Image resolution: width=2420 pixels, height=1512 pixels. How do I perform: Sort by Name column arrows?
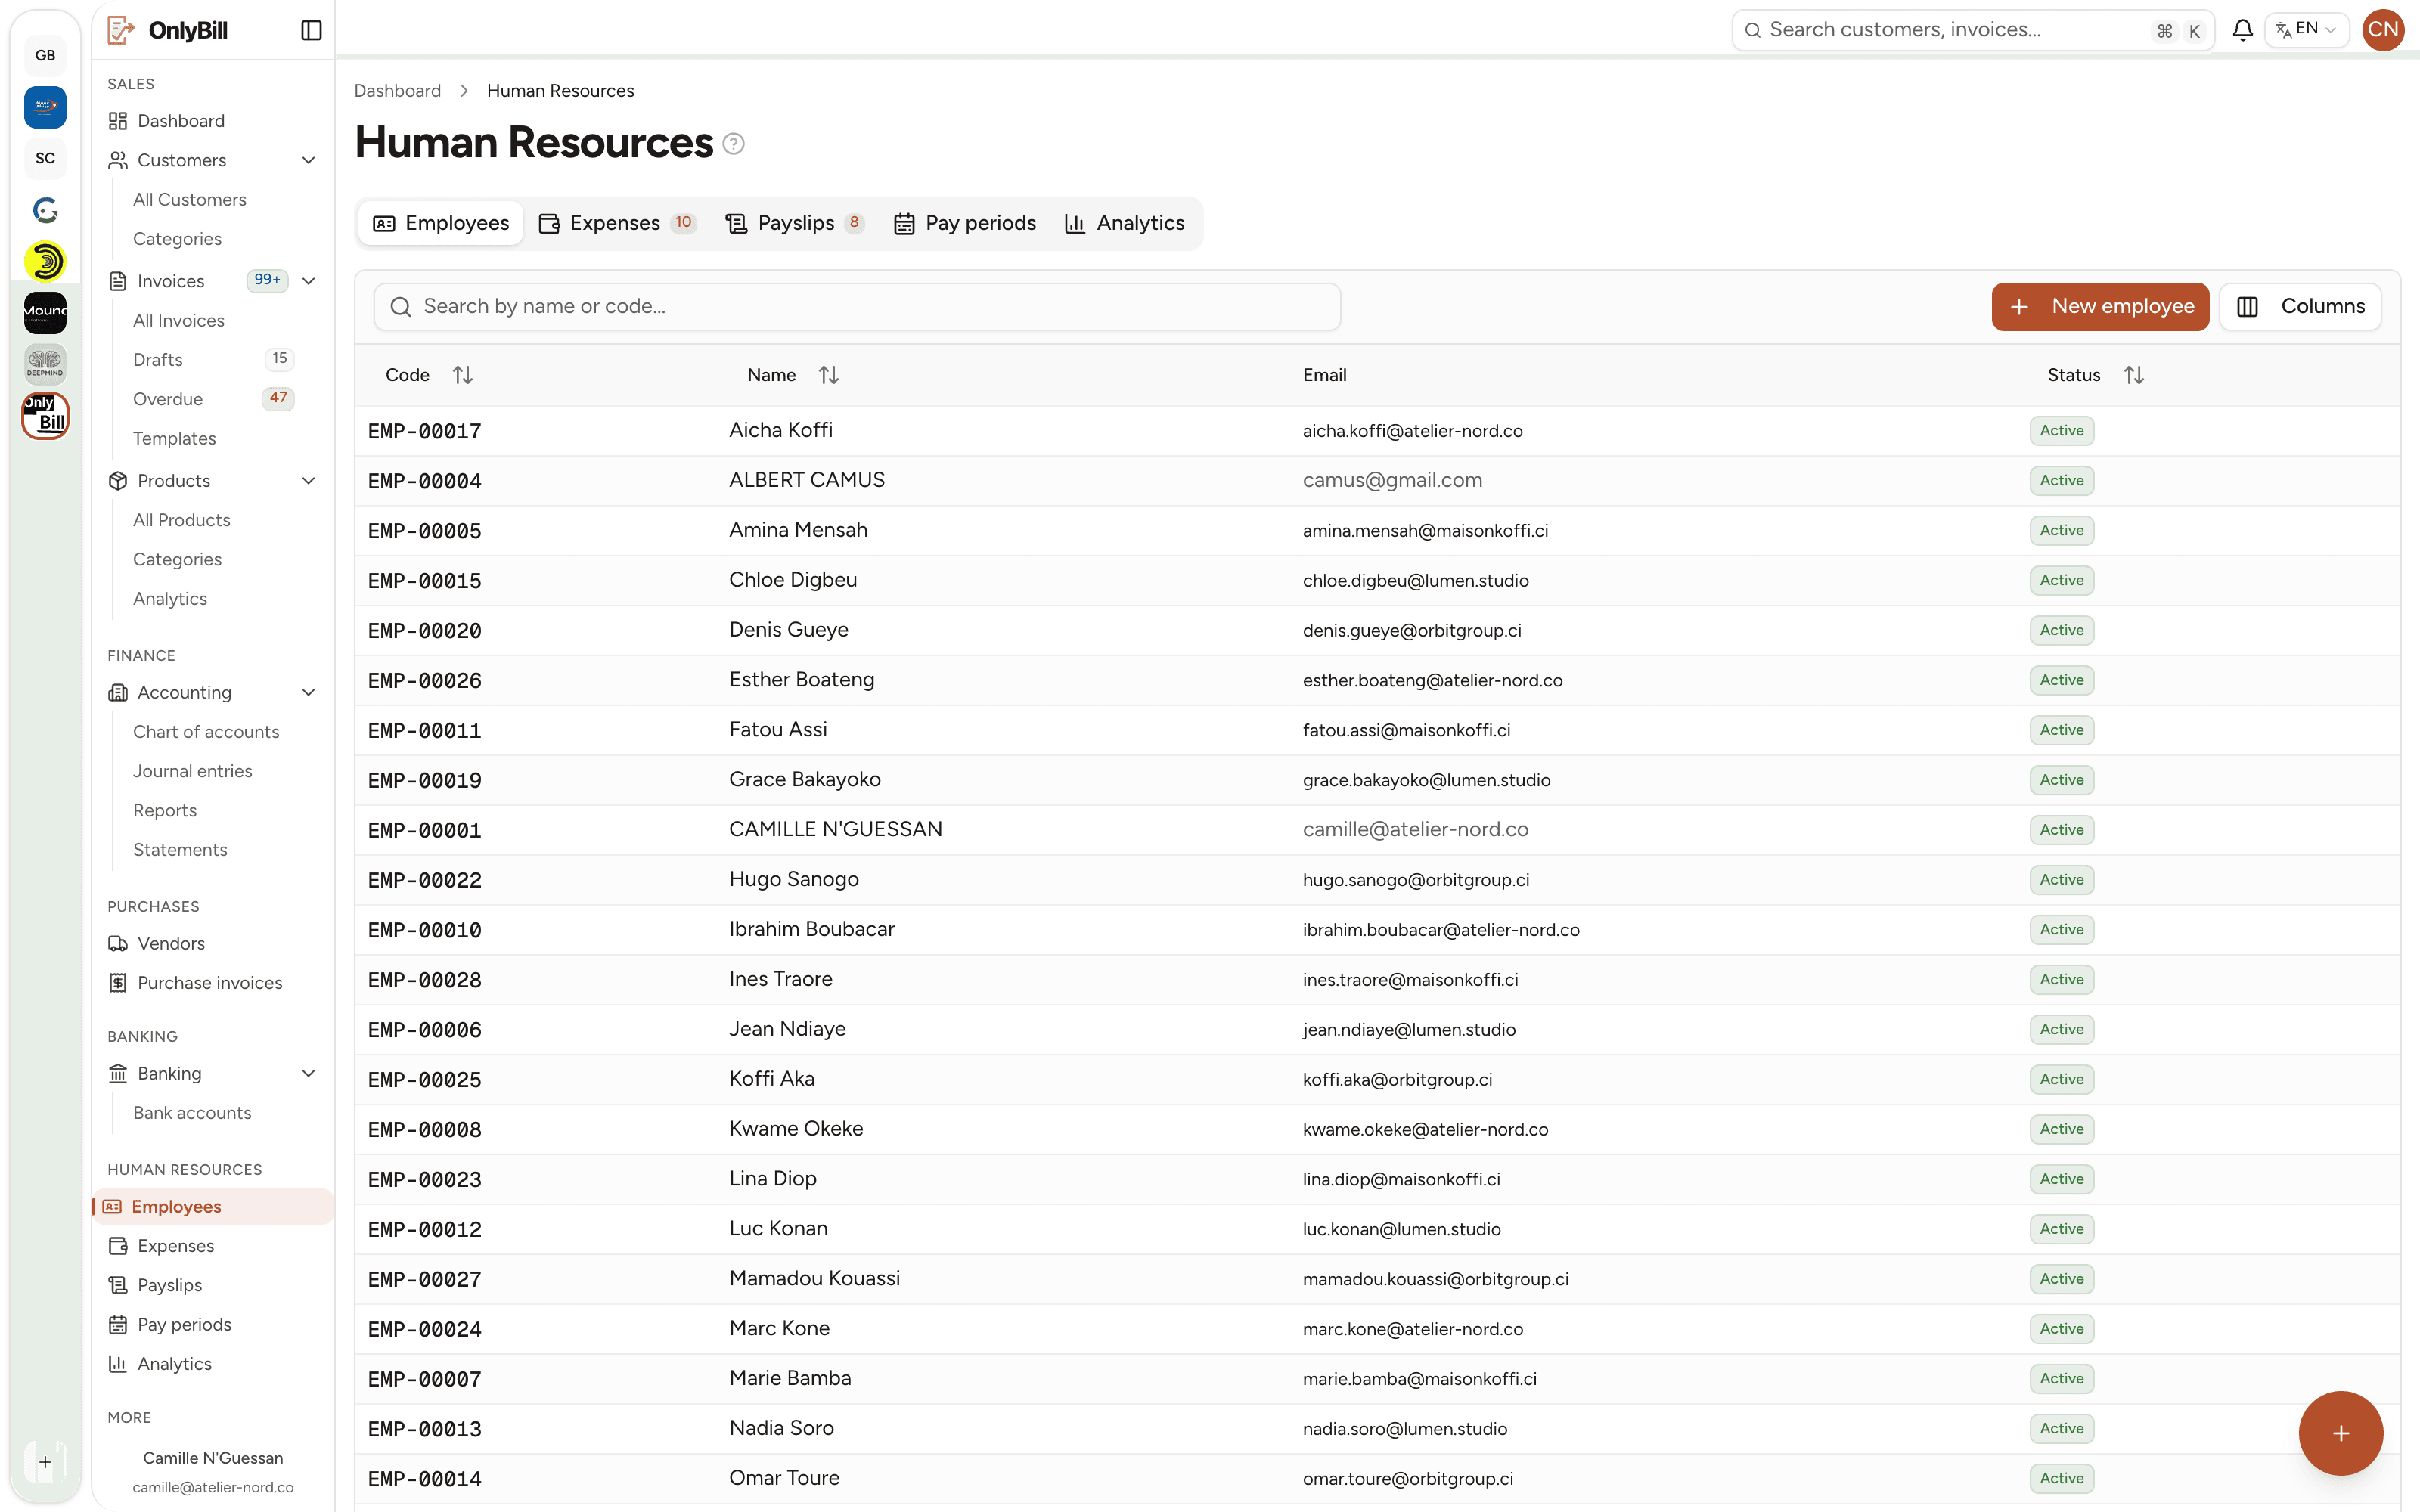click(x=828, y=375)
